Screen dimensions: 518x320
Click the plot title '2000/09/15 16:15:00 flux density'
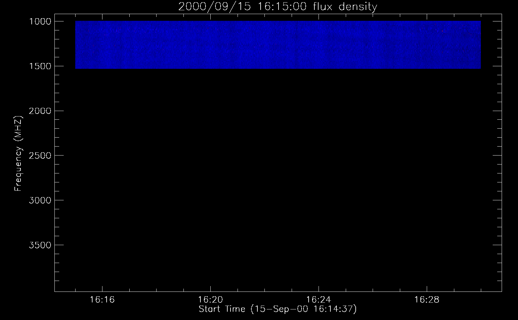coord(278,7)
